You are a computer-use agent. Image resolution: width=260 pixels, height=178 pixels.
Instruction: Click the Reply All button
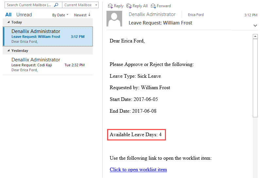[137, 6]
